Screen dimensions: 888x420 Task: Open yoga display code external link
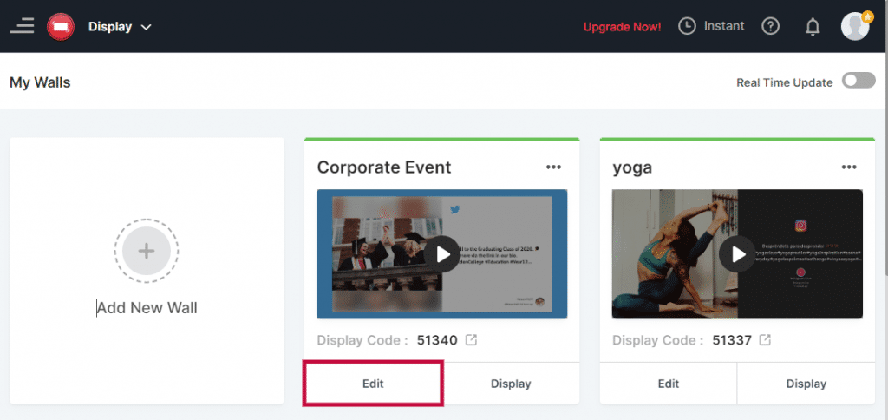(765, 340)
